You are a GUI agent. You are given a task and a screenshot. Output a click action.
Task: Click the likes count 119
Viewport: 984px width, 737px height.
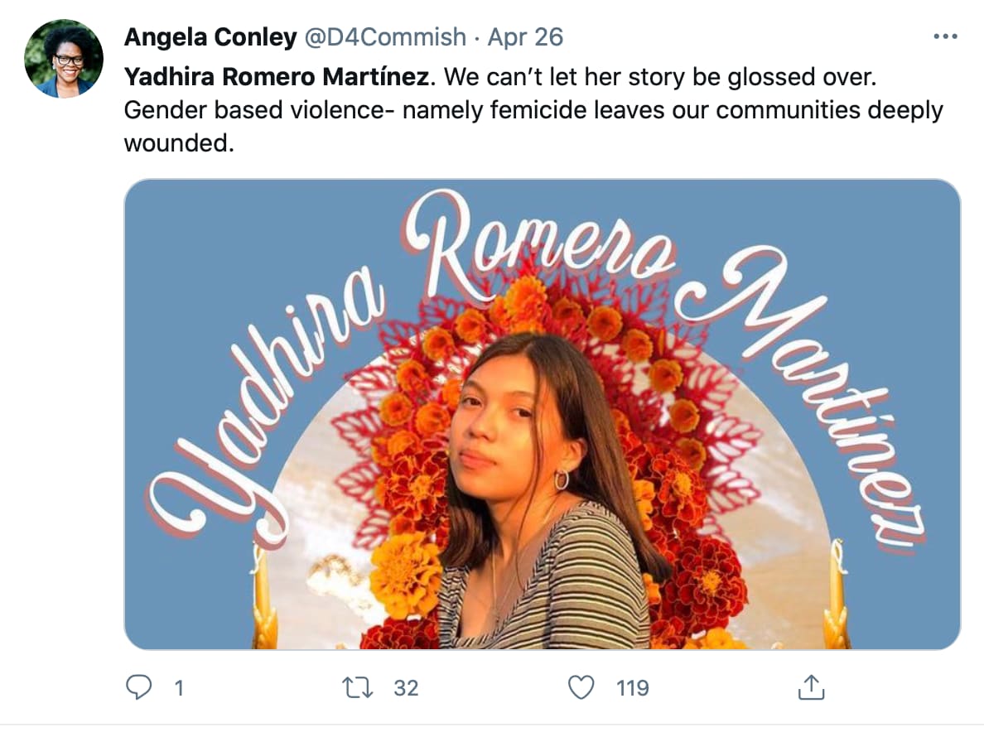click(632, 688)
